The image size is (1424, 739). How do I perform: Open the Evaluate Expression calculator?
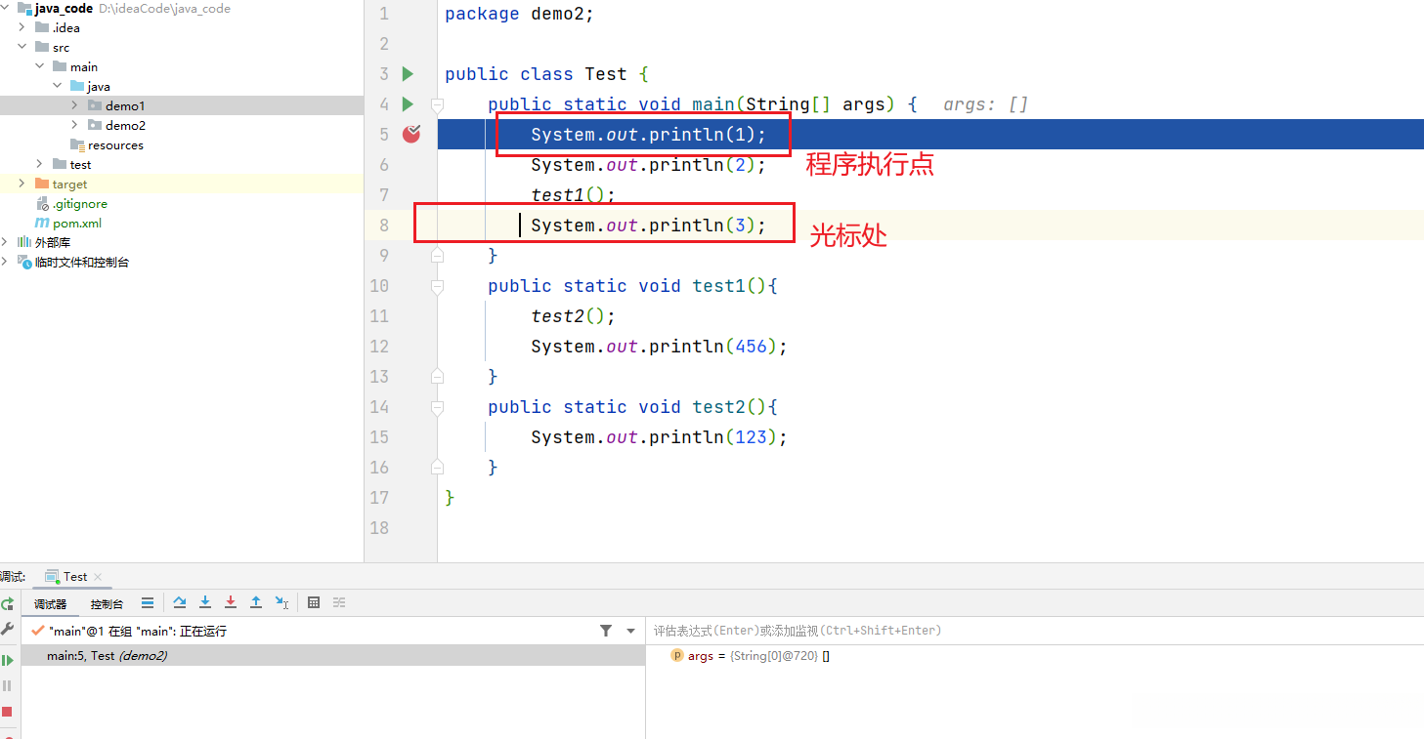[x=314, y=603]
